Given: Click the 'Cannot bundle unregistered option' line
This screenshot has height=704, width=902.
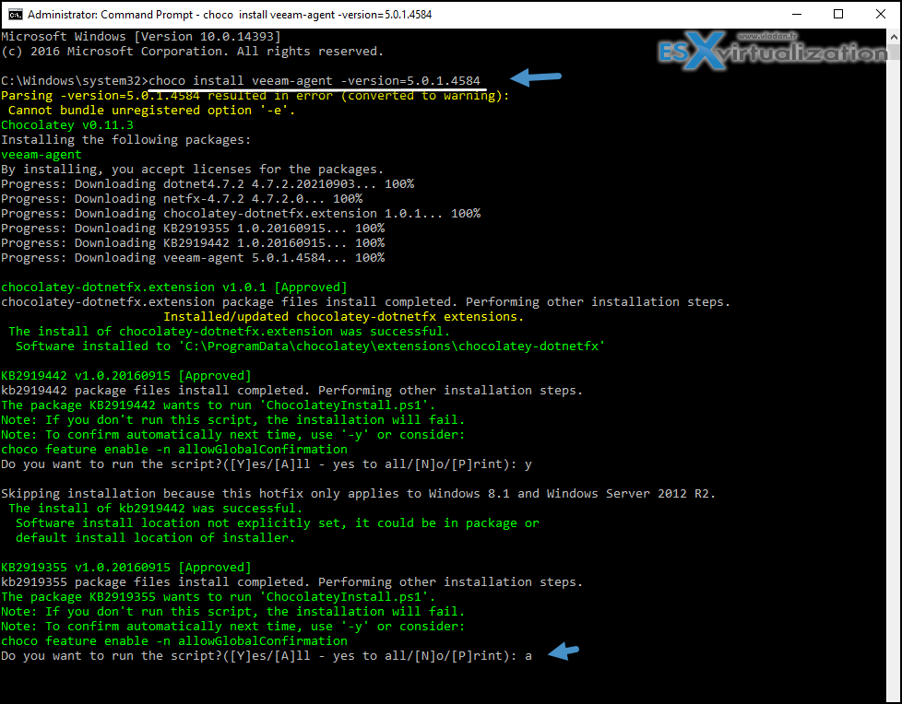Looking at the screenshot, I should pyautogui.click(x=151, y=111).
